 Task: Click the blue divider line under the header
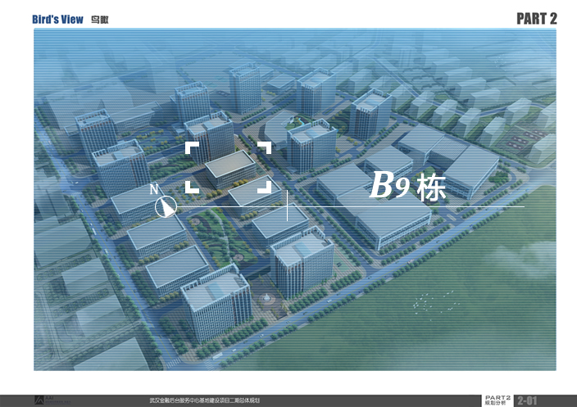[294, 29]
